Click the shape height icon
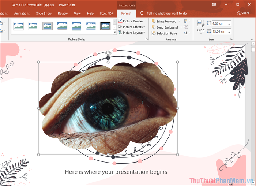Screen dimensions: 256x186 point(209,23)
